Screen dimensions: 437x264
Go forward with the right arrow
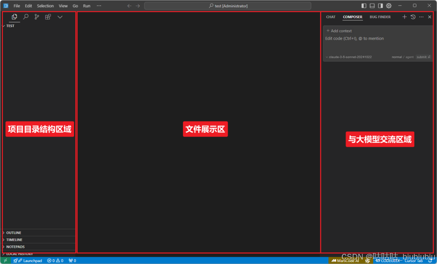click(x=138, y=6)
